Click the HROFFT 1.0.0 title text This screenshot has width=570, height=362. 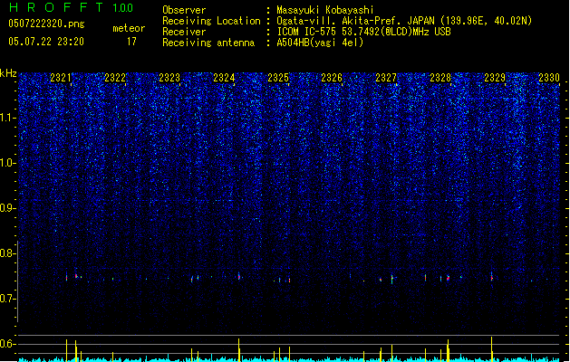[71, 7]
